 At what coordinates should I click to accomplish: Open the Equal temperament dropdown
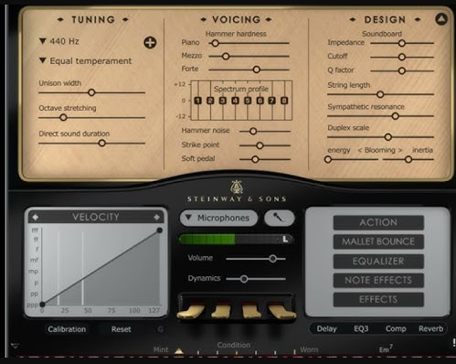tap(86, 60)
